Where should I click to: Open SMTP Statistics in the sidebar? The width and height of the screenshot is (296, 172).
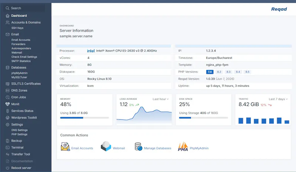21,61
